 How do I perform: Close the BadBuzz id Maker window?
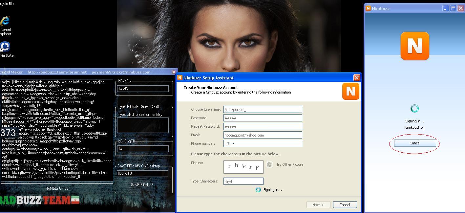pos(174,72)
